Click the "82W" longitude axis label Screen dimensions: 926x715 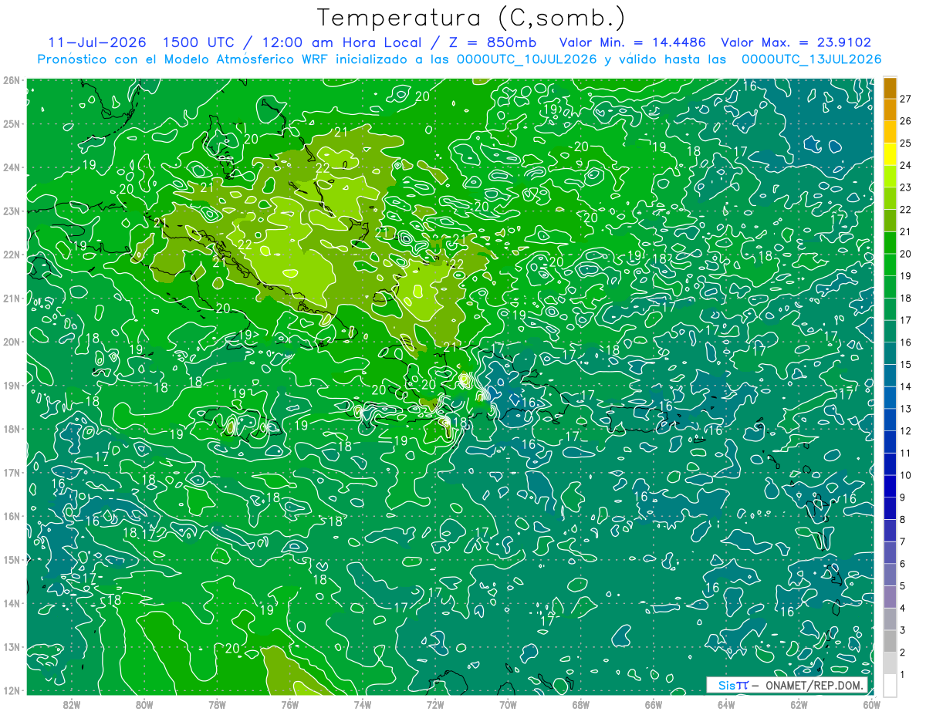72,703
